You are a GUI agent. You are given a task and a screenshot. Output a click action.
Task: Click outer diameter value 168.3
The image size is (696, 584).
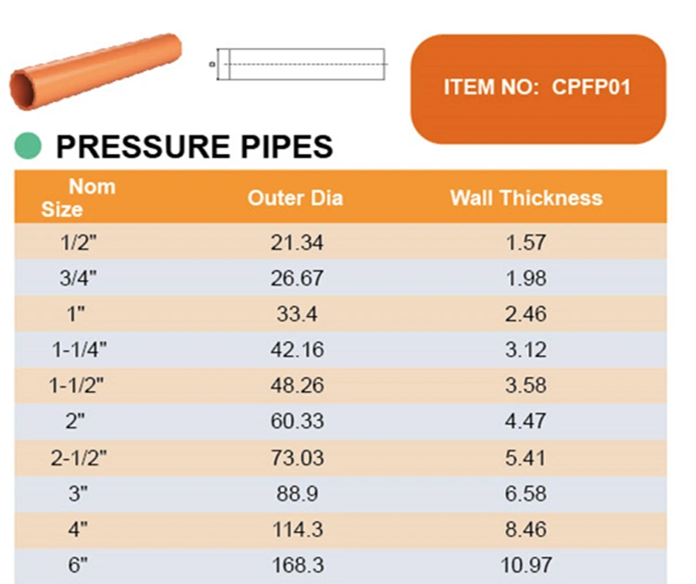297,565
